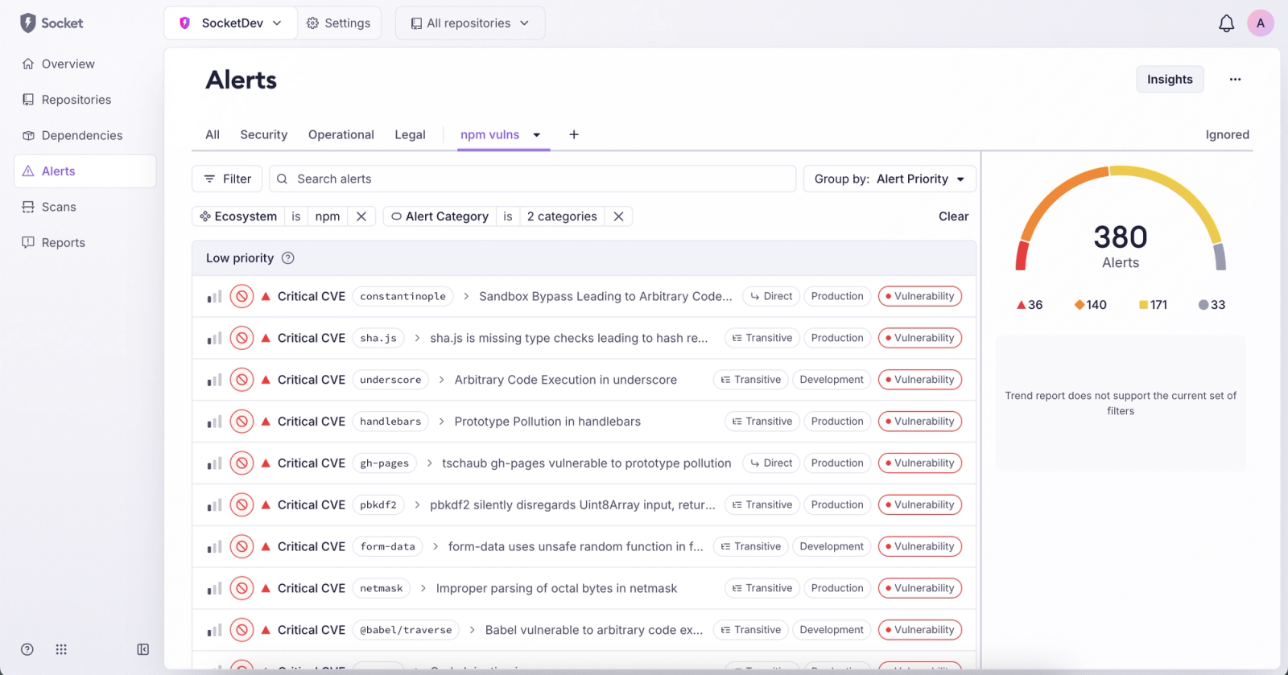Open the All repositories dropdown
The image size is (1288, 675).
coord(470,23)
